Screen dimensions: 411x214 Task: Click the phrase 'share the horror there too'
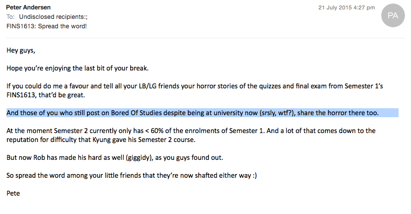point(338,113)
